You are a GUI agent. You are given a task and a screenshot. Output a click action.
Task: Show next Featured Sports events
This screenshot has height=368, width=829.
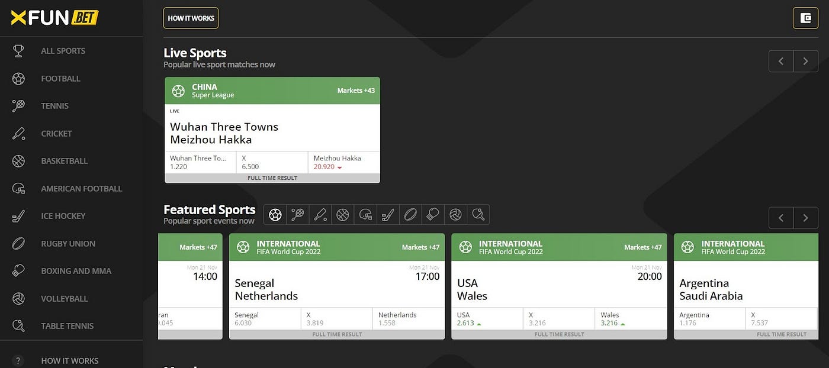[806, 218]
